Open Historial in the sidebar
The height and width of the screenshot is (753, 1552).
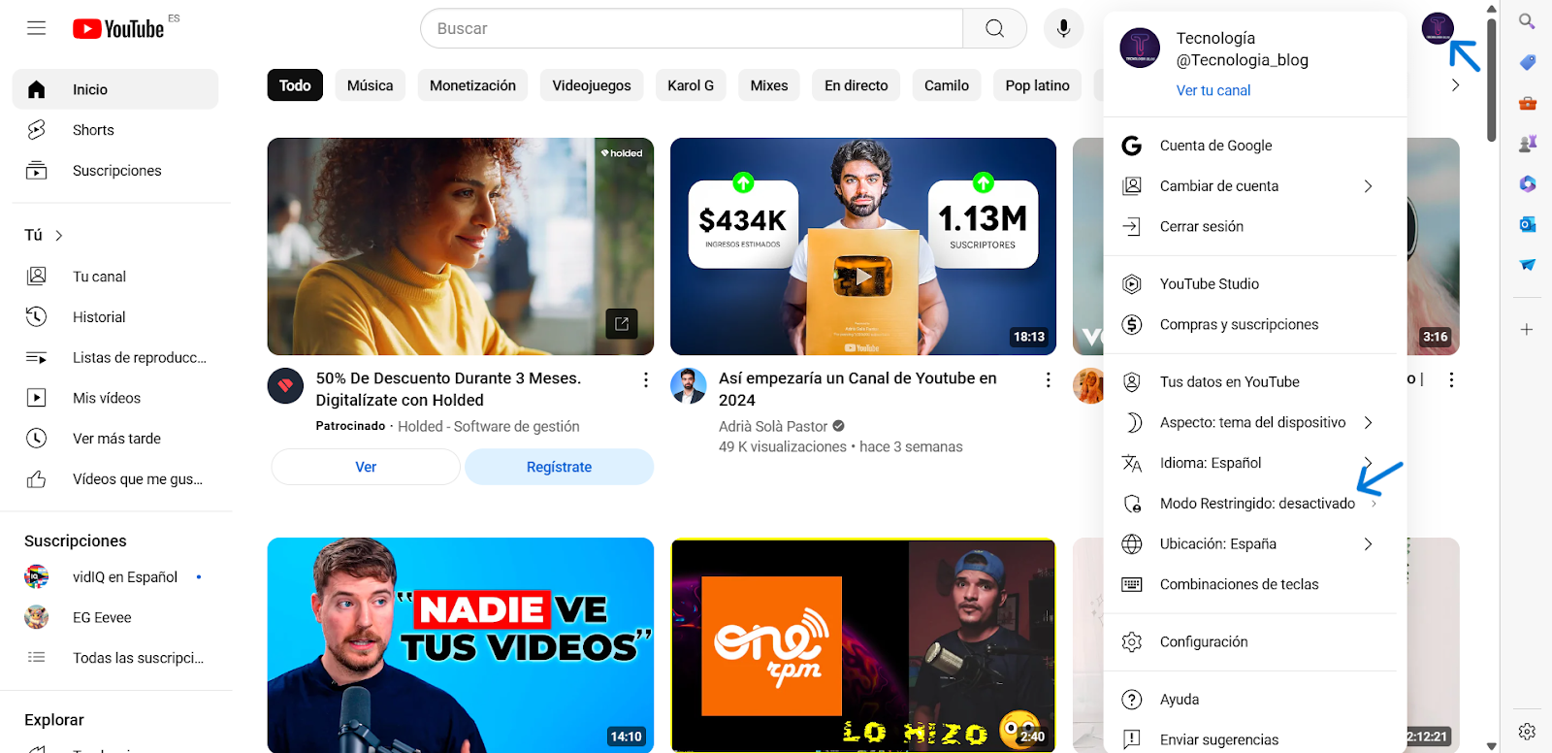coord(115,317)
